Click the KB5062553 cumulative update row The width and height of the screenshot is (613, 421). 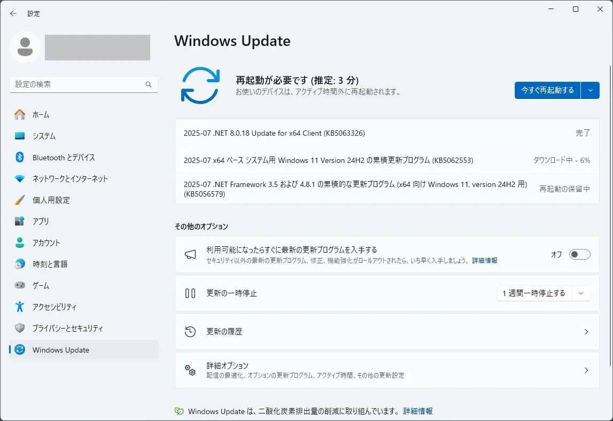pos(387,160)
